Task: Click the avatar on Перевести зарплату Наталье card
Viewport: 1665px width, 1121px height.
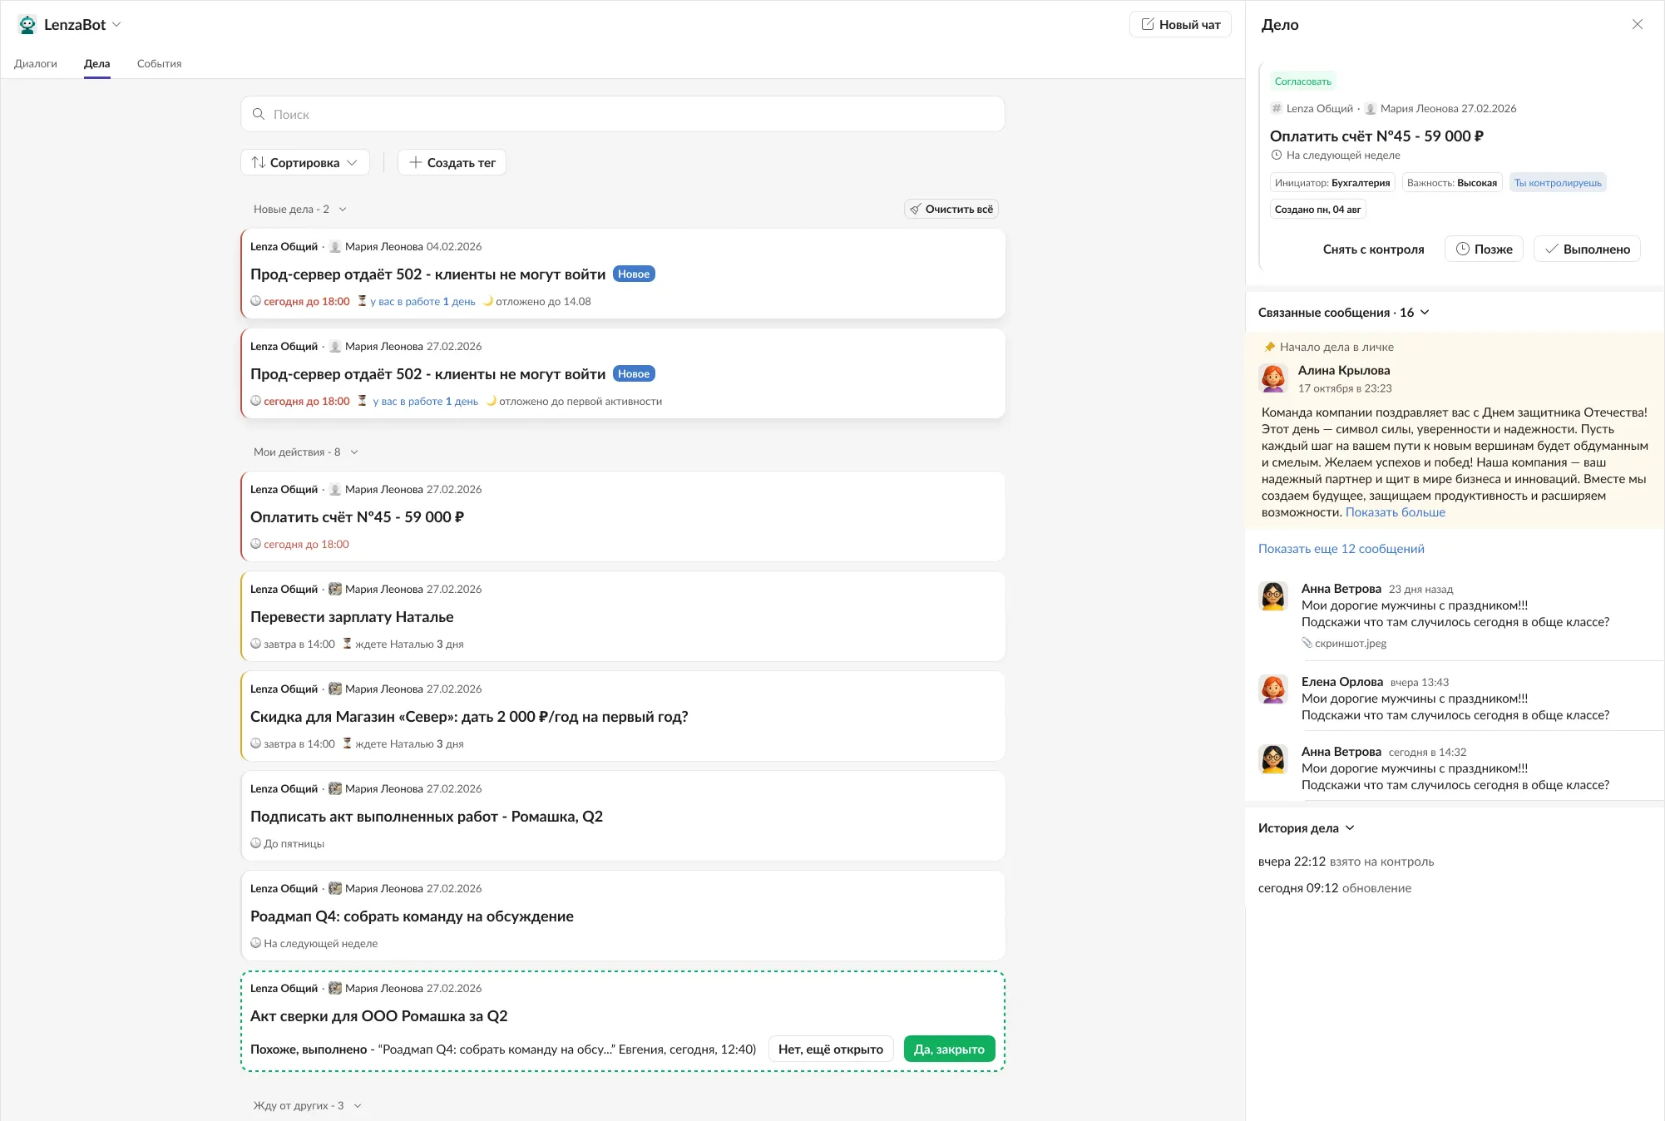Action: pos(335,589)
